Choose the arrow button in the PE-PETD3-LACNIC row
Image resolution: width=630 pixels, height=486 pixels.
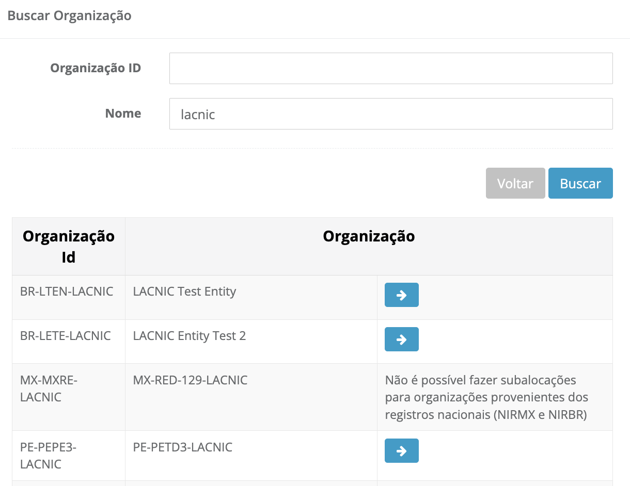tap(401, 451)
